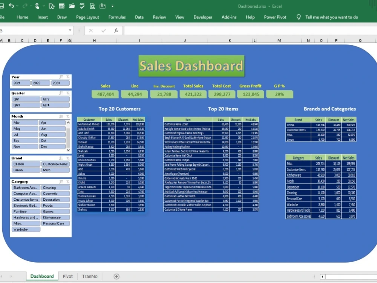This screenshot has height=283, width=377.
Task: Toggle the Kitchenware category slicer item
Action: click(x=55, y=218)
